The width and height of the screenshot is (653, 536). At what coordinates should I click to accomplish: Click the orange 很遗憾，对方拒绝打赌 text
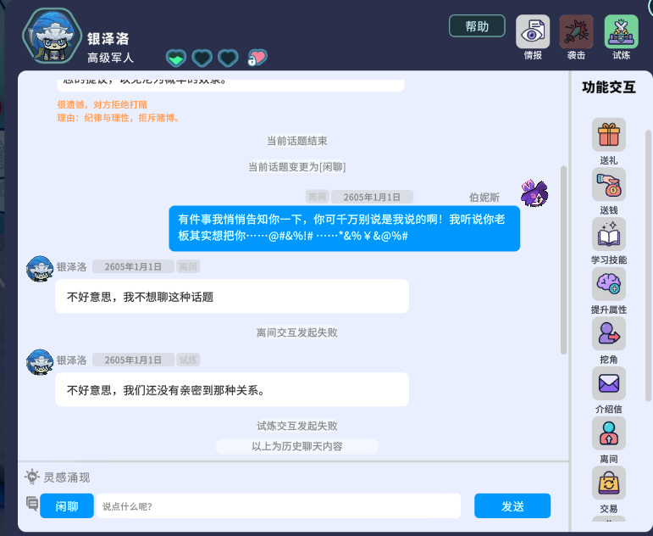[x=102, y=104]
